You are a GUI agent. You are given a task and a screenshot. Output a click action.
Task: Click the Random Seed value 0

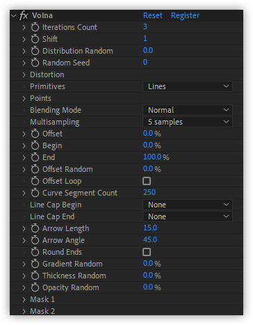[x=145, y=62]
